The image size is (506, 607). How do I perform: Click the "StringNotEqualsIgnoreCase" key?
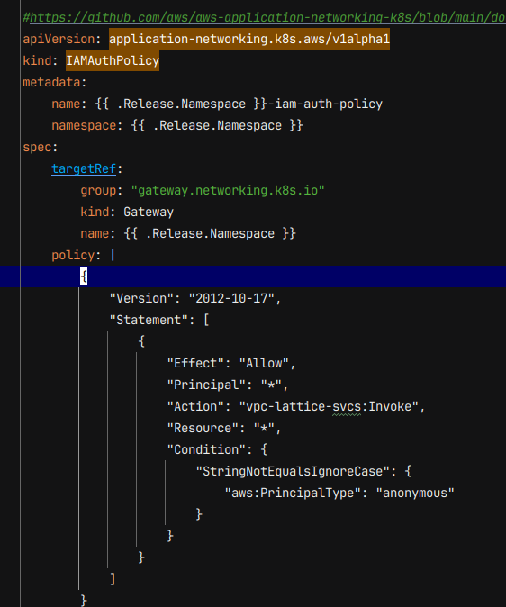tap(293, 472)
